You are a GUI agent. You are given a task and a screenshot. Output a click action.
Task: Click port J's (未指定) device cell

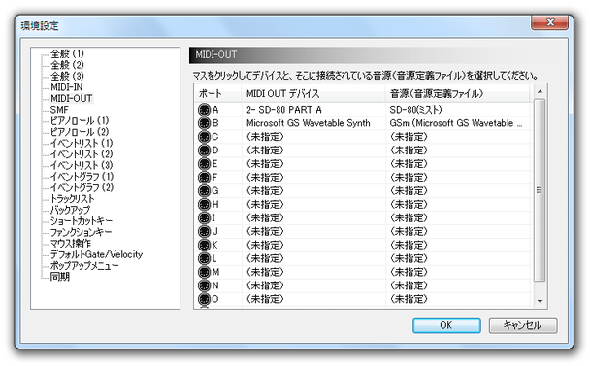coord(313,232)
